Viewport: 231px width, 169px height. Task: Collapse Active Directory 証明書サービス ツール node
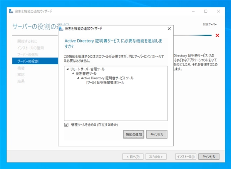(x=78, y=78)
